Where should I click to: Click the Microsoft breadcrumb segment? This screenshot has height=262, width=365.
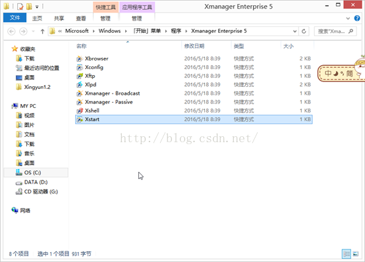(x=77, y=31)
